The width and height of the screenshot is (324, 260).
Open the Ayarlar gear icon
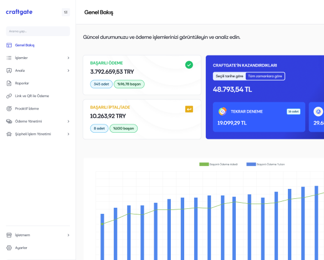click(x=9, y=248)
